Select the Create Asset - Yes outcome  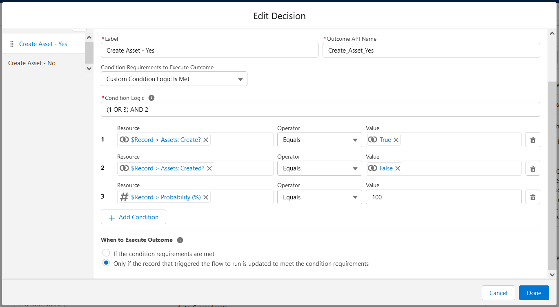[x=43, y=44]
